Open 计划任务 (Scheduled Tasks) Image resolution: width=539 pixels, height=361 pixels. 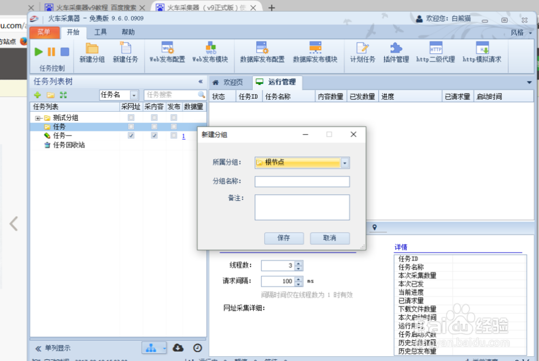[x=363, y=52]
